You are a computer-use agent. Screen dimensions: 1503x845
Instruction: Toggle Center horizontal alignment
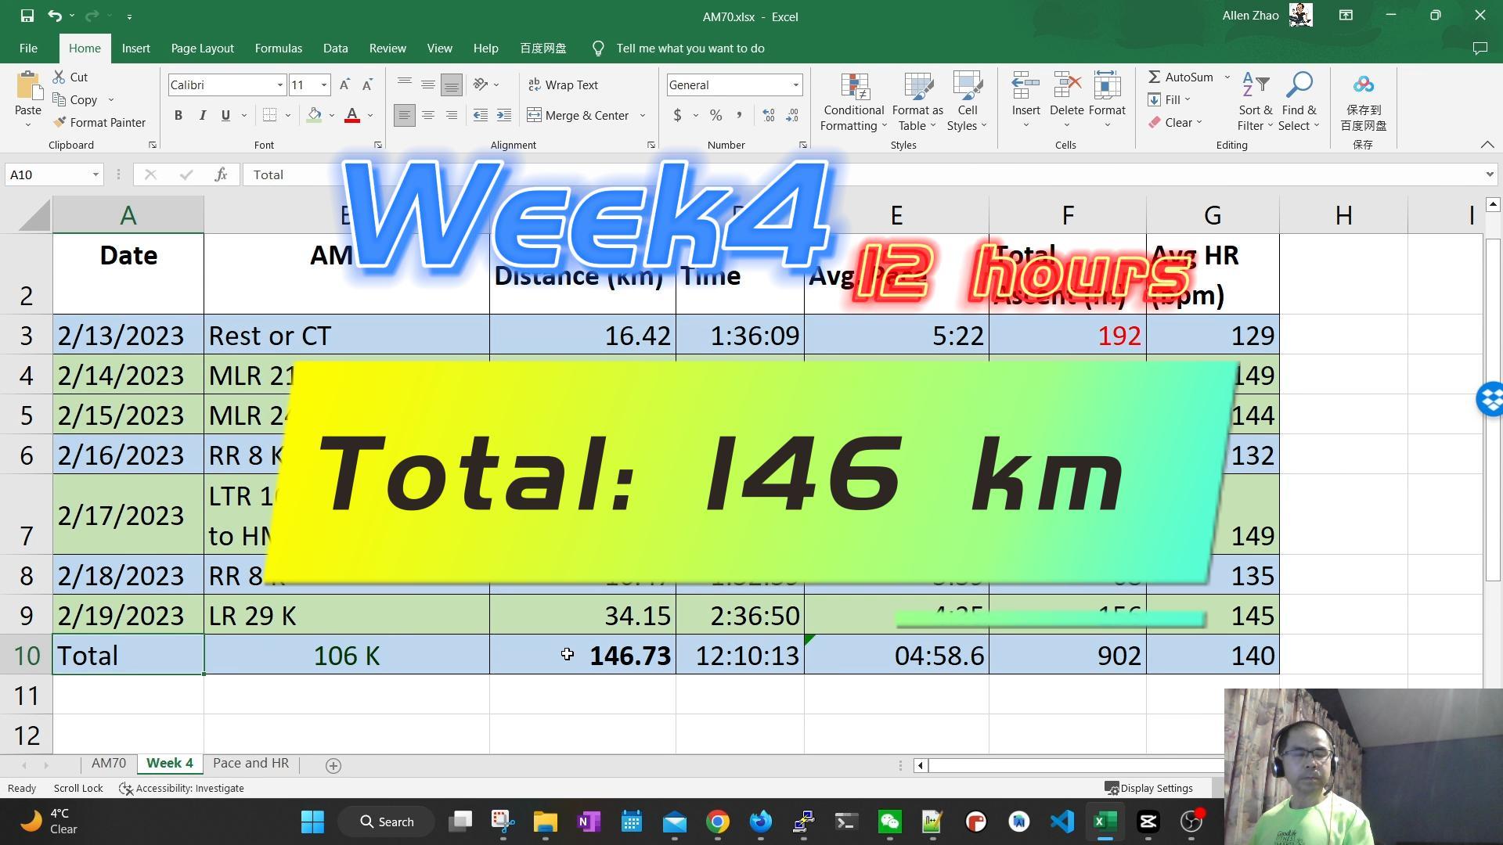point(428,115)
